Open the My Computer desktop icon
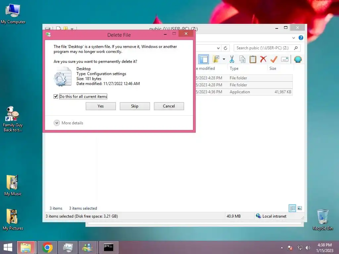The image size is (339, 254). click(x=13, y=14)
